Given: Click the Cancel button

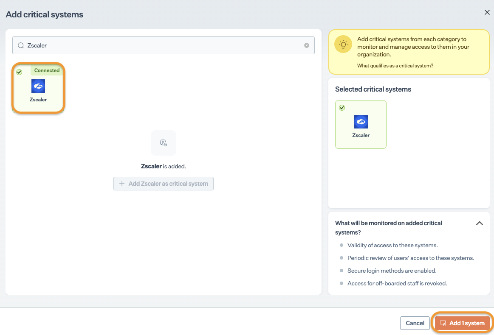Looking at the screenshot, I should pyautogui.click(x=415, y=323).
